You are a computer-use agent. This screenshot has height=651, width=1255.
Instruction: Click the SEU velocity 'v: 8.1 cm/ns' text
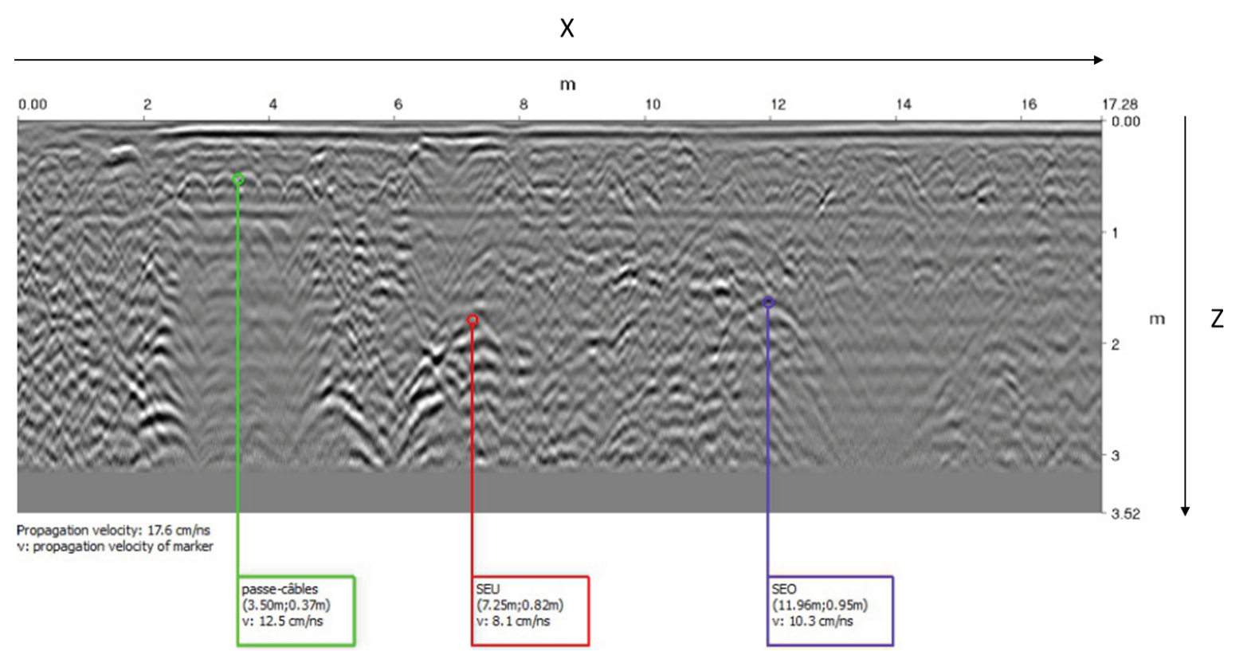(513, 622)
